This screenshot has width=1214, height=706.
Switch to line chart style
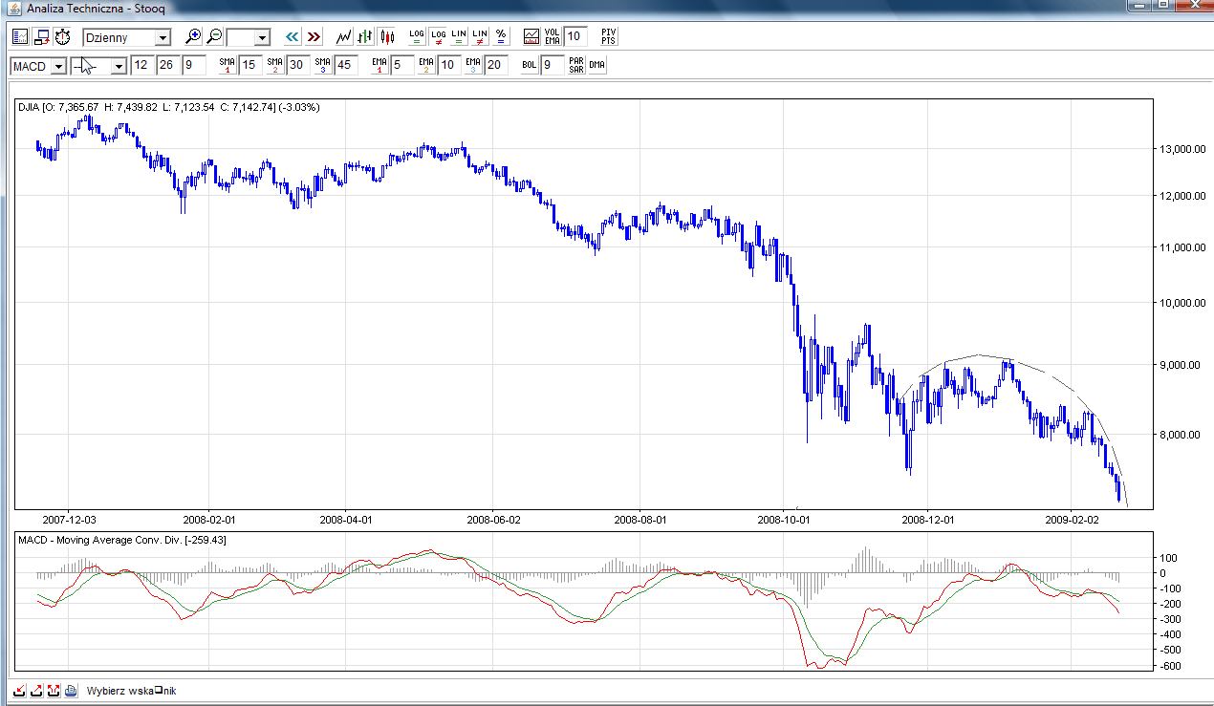tap(343, 37)
